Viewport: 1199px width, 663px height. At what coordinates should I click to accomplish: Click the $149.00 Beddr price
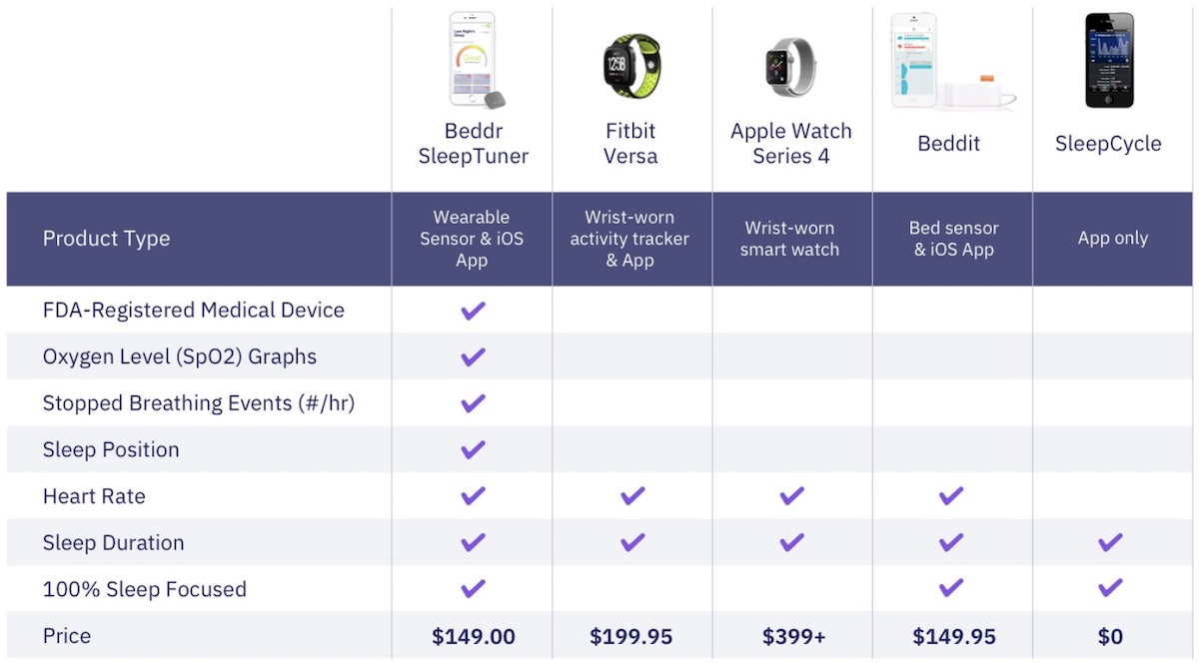[x=473, y=636]
